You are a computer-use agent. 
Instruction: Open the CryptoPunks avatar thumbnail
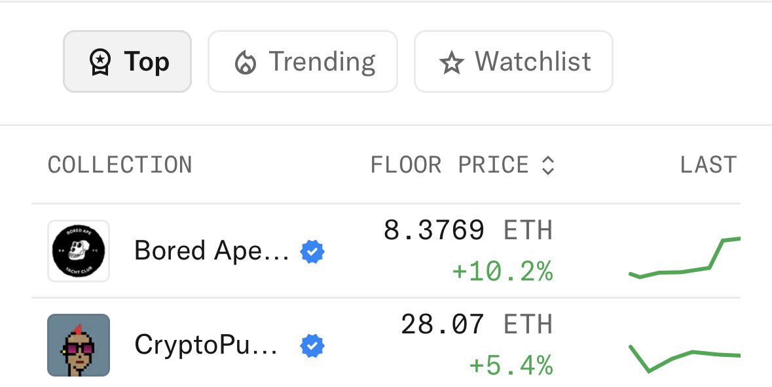click(79, 345)
